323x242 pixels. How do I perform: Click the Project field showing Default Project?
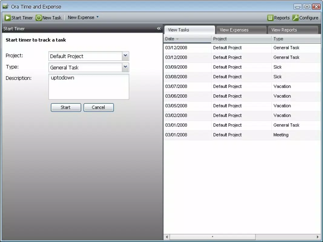[85, 56]
